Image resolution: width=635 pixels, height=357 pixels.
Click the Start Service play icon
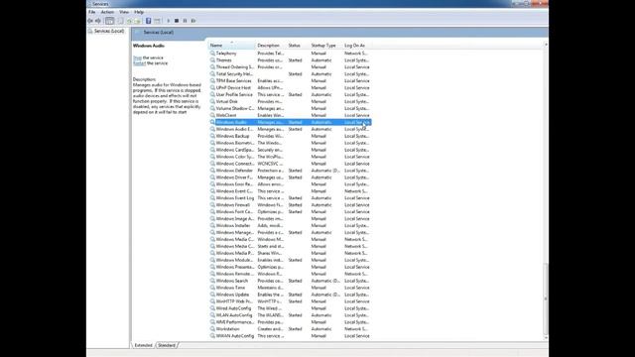(168, 21)
